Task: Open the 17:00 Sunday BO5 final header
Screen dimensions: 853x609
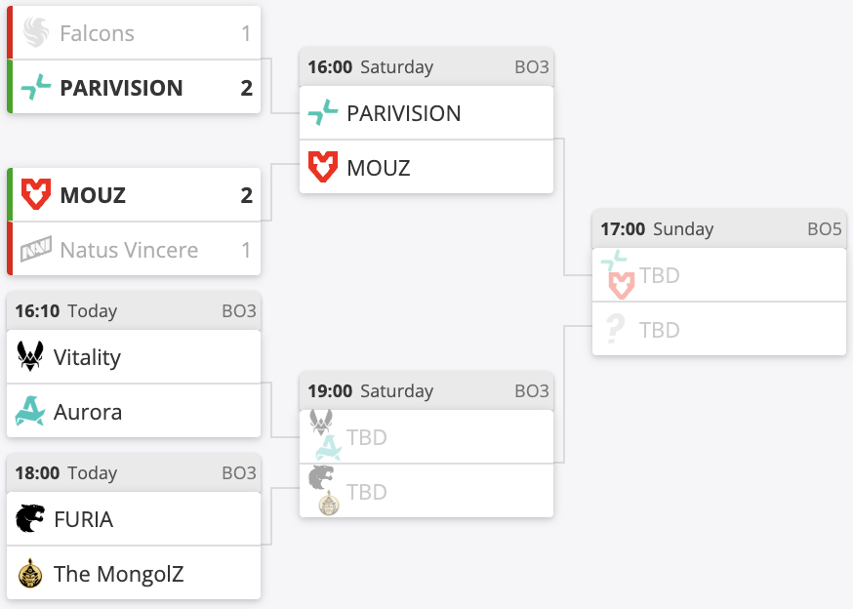Action: coord(718,229)
